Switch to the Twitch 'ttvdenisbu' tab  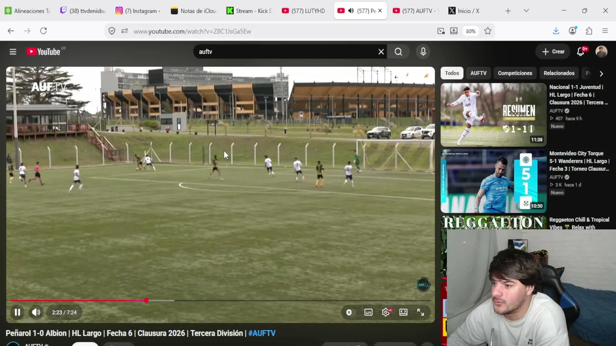pos(83,11)
